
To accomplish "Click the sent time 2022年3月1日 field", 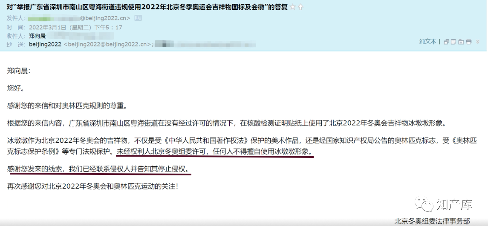I will 75,27.
